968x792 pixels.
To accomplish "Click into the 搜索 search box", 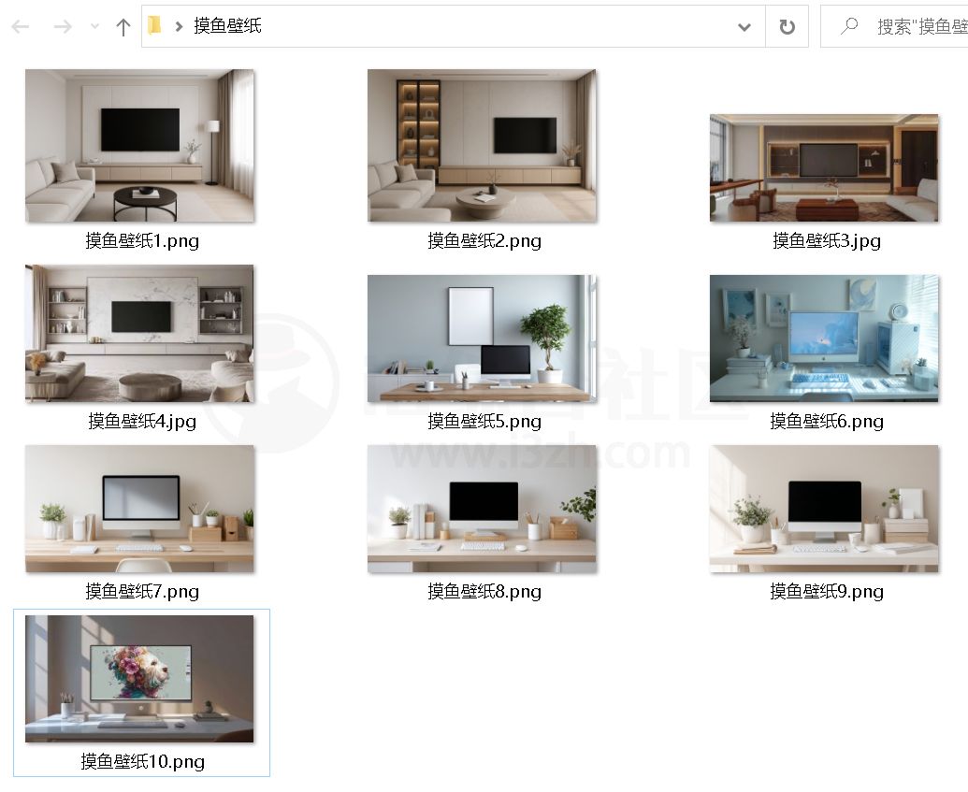I will click(x=917, y=27).
